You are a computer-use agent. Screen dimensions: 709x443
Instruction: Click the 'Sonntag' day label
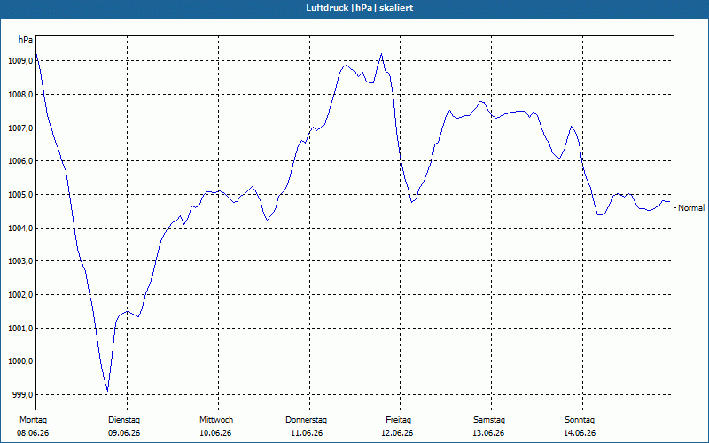(x=580, y=420)
